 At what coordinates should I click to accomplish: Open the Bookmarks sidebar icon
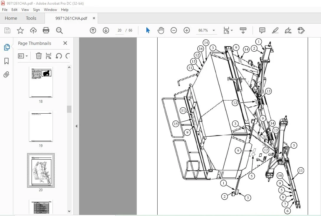6,61
